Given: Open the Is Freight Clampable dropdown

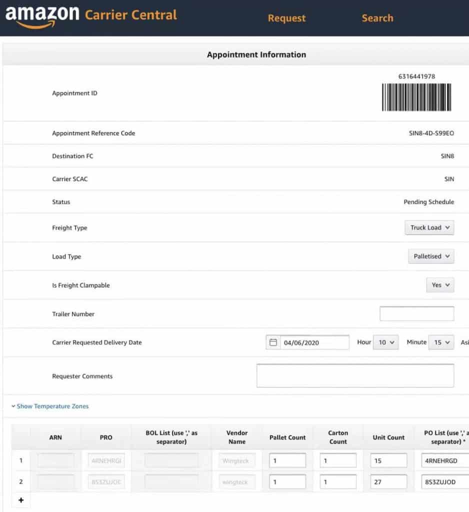Looking at the screenshot, I should 440,285.
